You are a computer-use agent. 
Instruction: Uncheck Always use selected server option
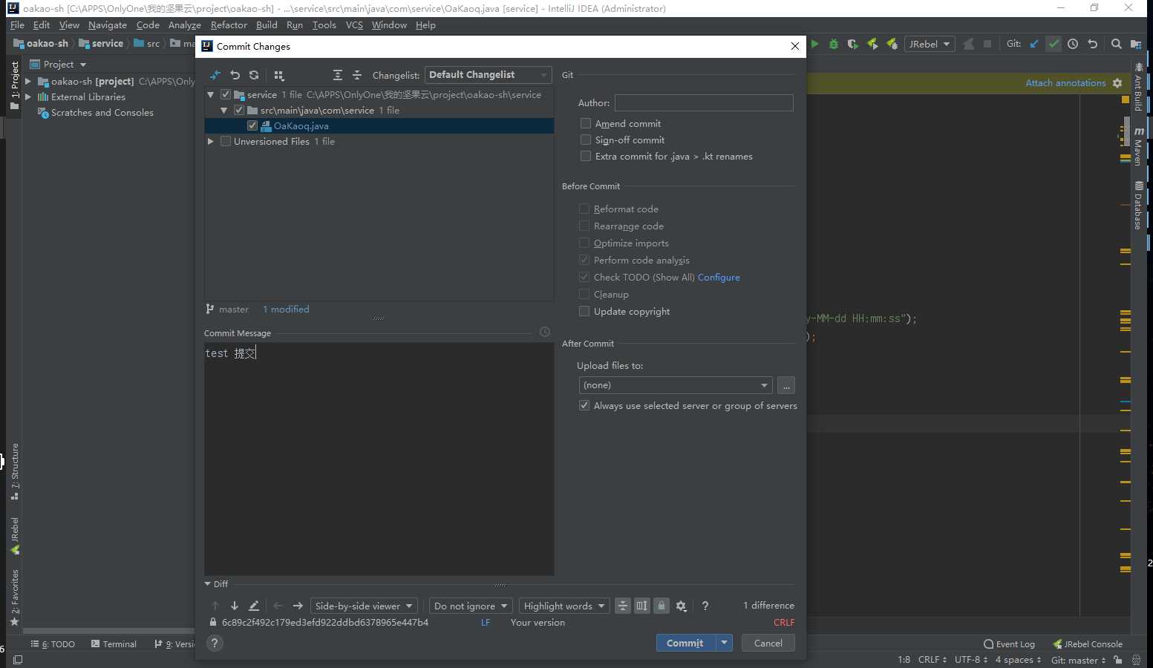[584, 406]
